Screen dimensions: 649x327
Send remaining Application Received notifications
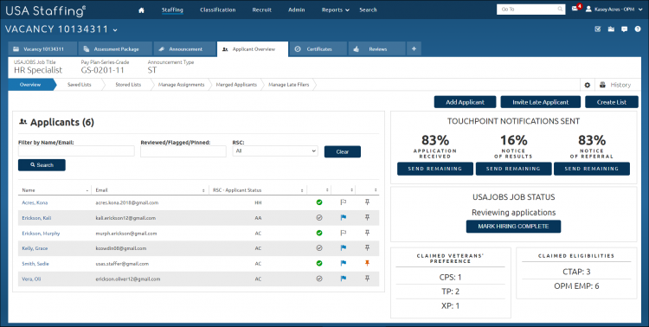[x=435, y=169]
